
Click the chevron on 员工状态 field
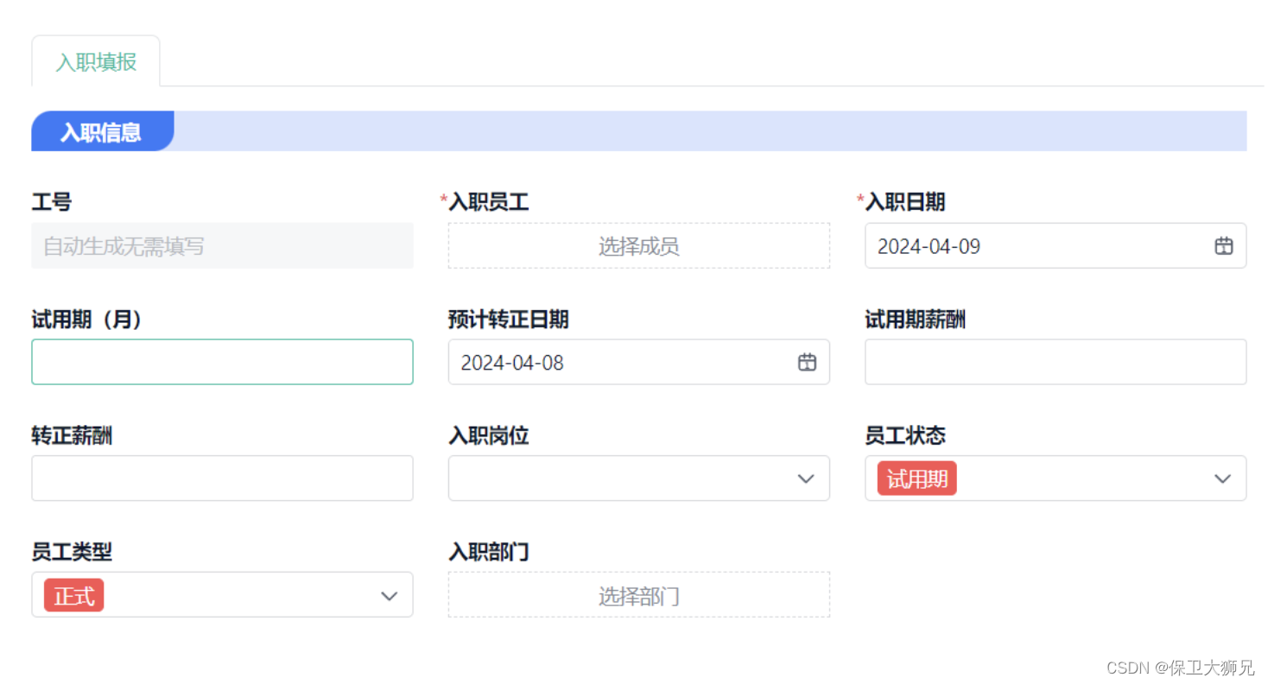(1223, 478)
